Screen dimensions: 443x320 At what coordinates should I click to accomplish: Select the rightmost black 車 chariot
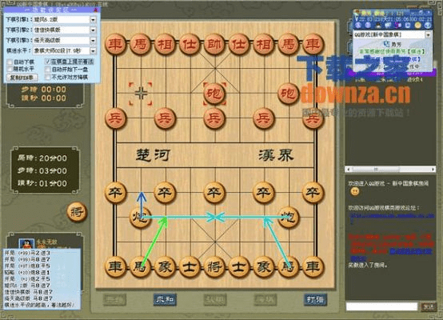(313, 266)
